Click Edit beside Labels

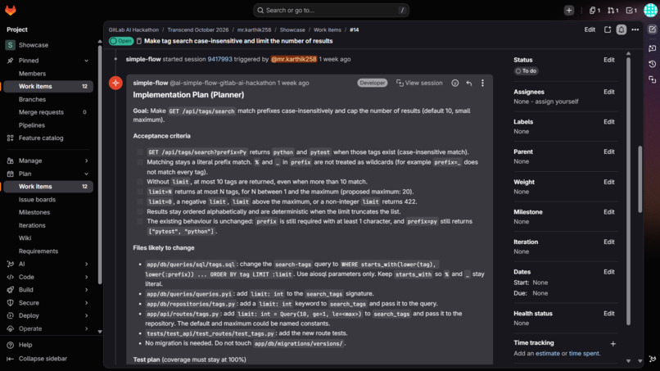click(x=608, y=122)
